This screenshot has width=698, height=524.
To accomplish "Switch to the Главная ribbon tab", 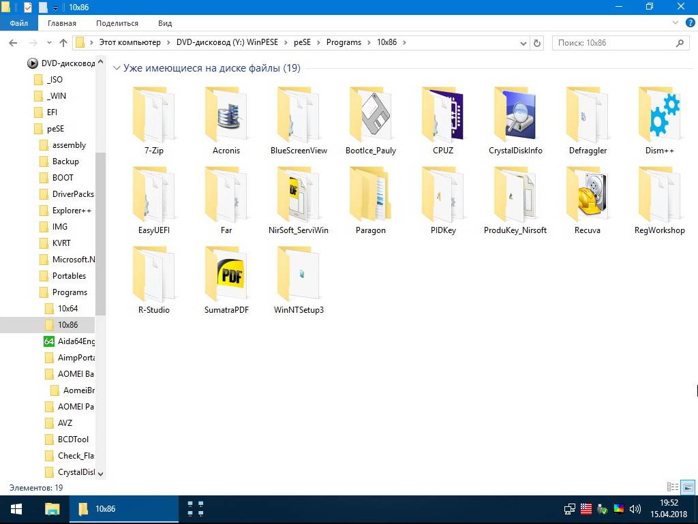I will point(62,23).
